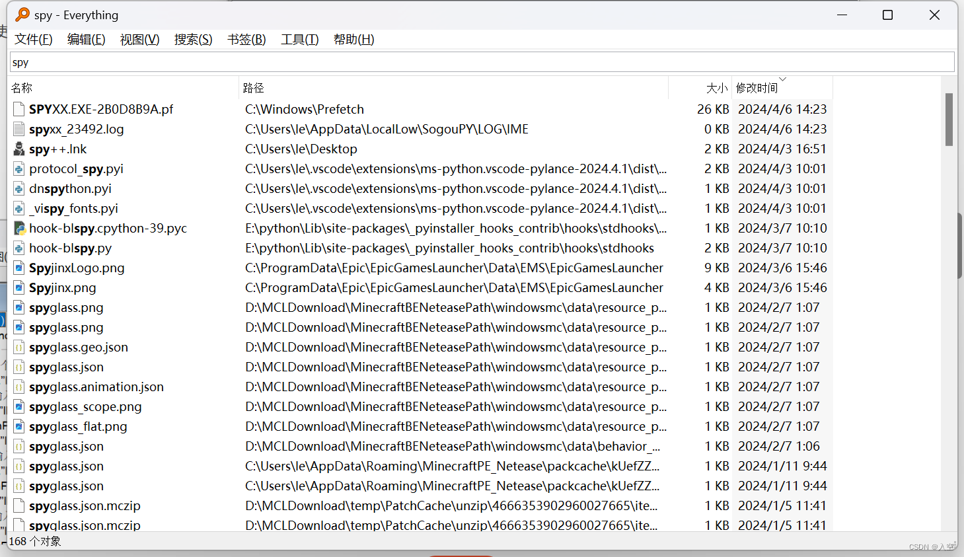Image resolution: width=964 pixels, height=557 pixels.
Task: Click the date "2024/2/7 1:06"
Action: (779, 446)
